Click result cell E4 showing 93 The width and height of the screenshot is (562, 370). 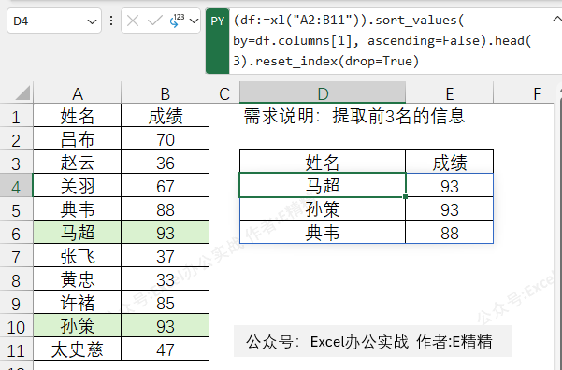pyautogui.click(x=450, y=185)
